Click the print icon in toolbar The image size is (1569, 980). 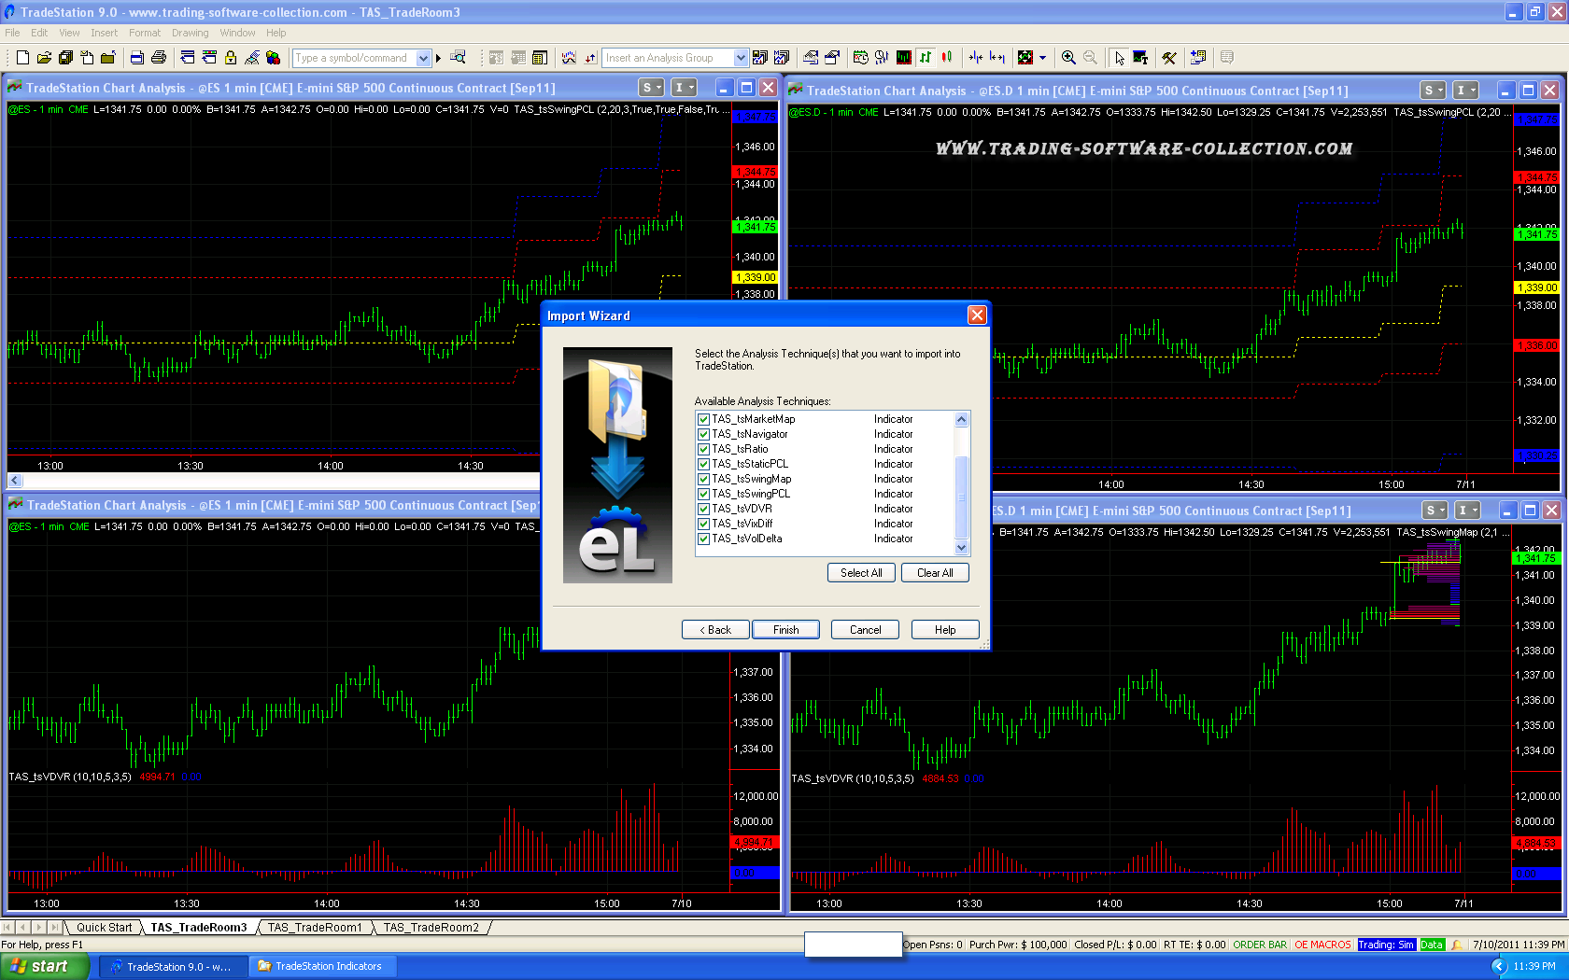click(x=159, y=58)
